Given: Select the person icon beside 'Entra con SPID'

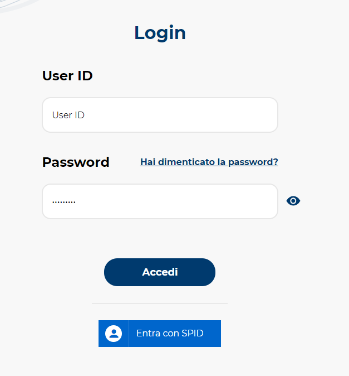Looking at the screenshot, I should point(114,334).
